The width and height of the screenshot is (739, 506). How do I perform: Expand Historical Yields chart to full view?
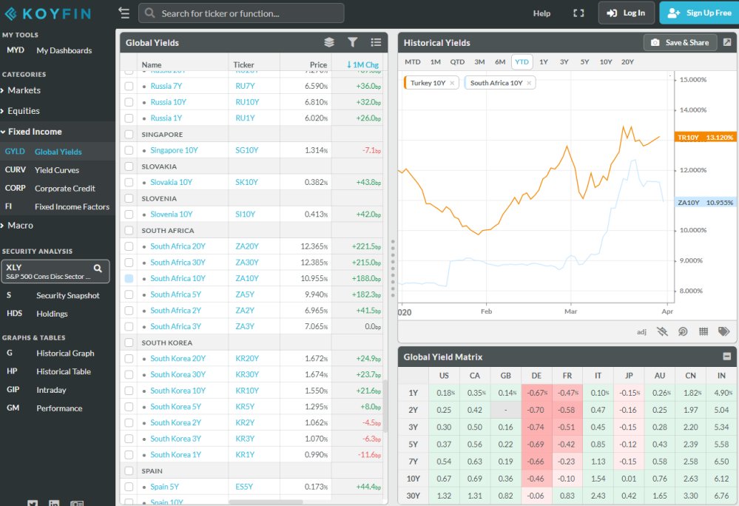(727, 42)
